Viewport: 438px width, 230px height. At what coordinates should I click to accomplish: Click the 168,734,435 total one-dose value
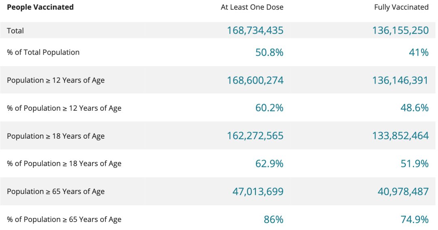pos(255,31)
